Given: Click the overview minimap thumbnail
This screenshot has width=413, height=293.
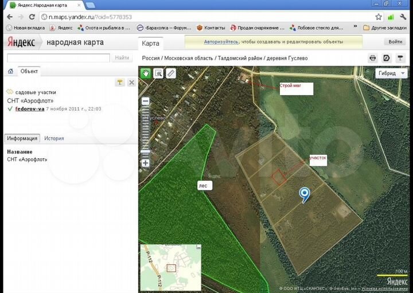Looking at the screenshot, I should click(x=171, y=267).
